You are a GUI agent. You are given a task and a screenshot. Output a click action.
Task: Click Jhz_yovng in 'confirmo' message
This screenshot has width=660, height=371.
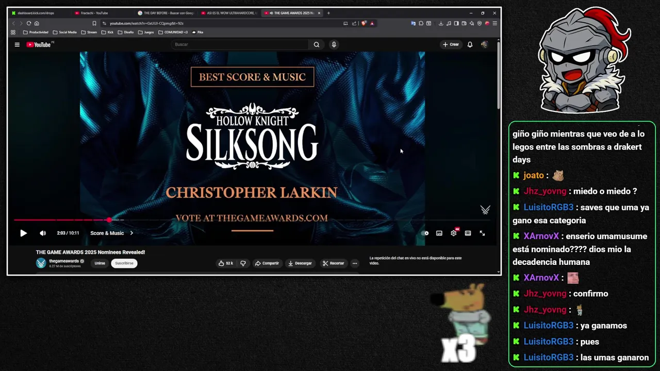(545, 294)
